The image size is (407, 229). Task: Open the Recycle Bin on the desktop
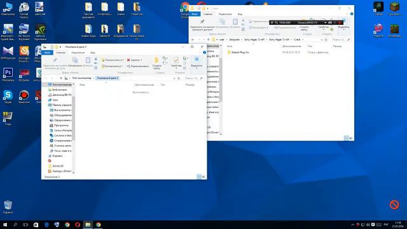8,207
